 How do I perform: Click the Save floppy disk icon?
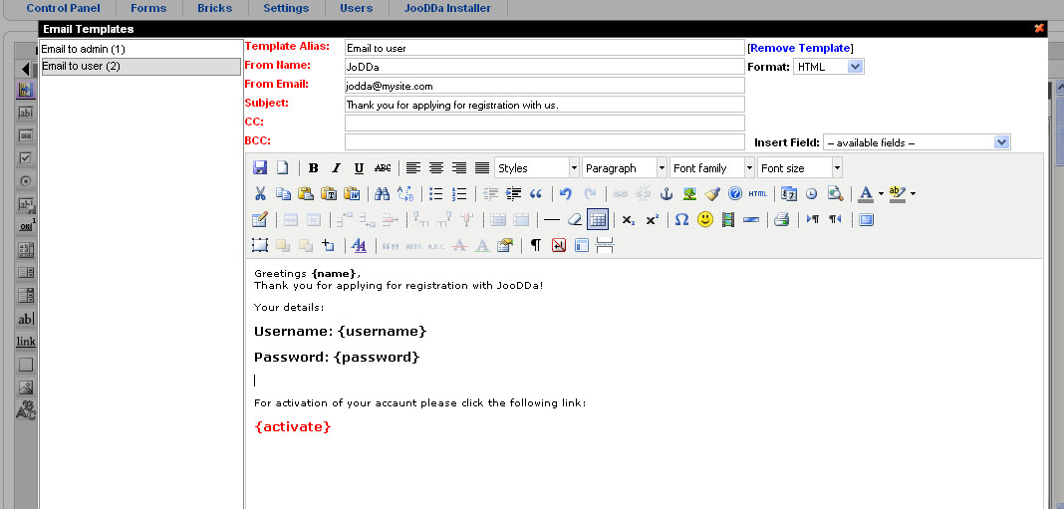259,167
